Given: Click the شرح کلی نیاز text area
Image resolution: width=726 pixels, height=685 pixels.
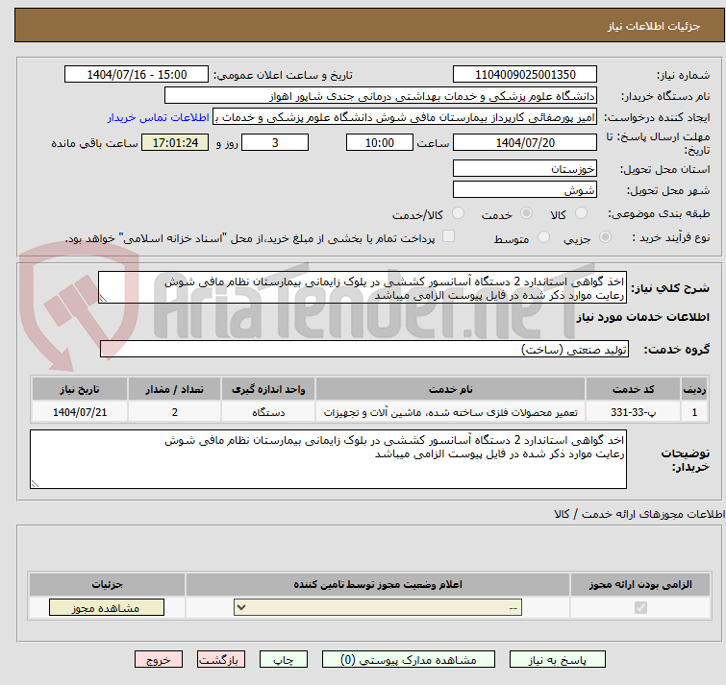Looking at the screenshot, I should 363,287.
